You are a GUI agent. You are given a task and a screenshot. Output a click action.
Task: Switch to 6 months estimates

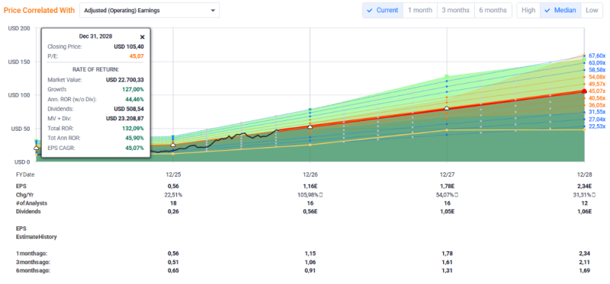493,11
